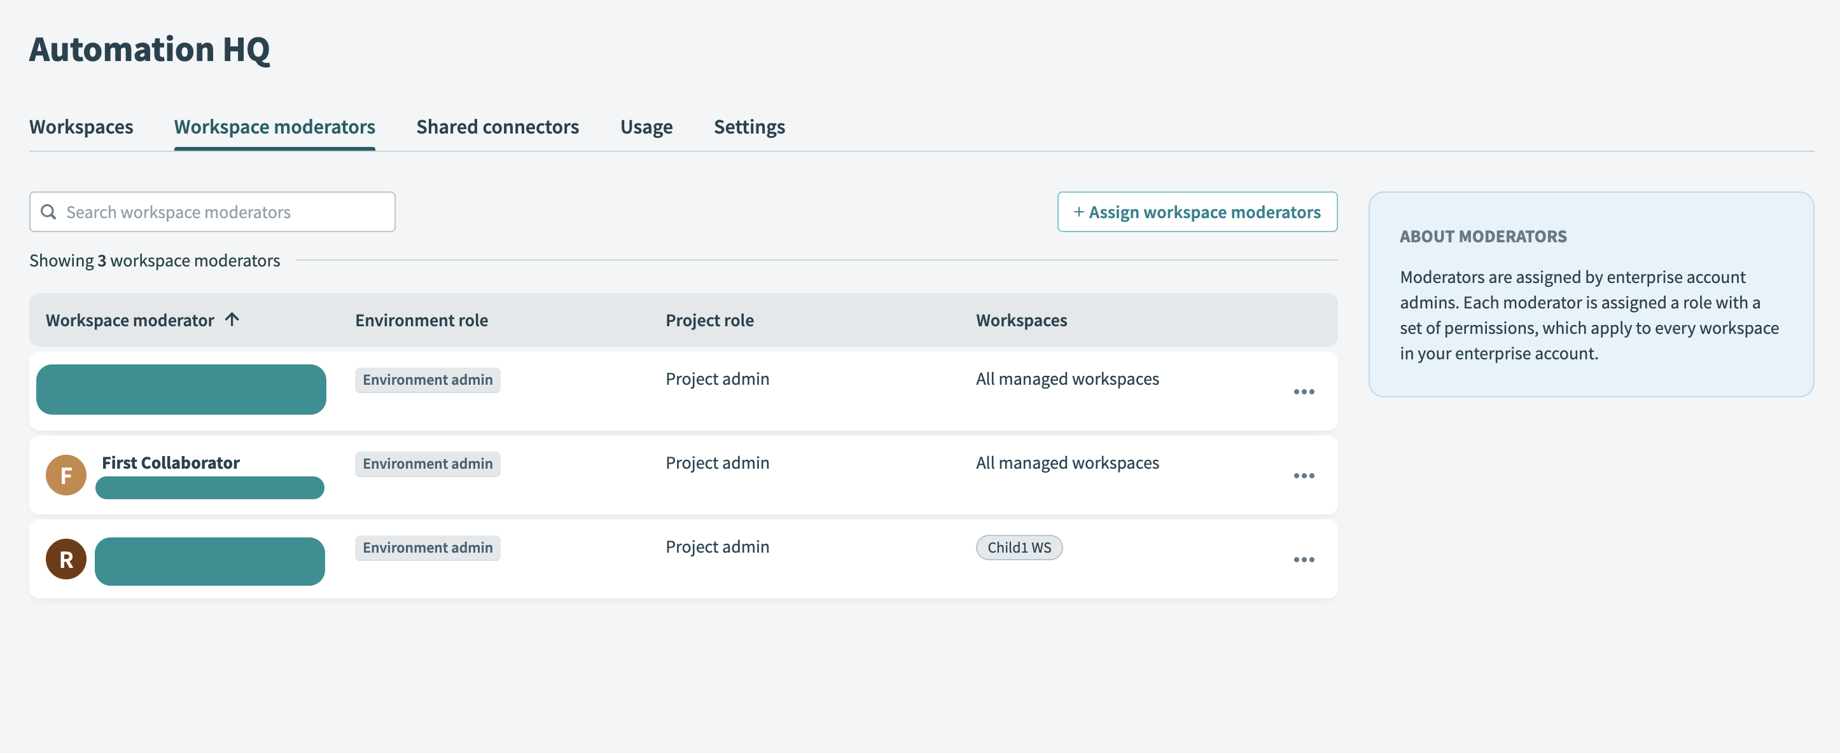Click the R avatar on the last row
The height and width of the screenshot is (753, 1840).
point(65,559)
